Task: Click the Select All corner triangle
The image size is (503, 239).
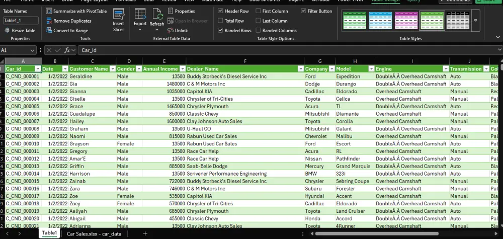Action: coord(2,61)
